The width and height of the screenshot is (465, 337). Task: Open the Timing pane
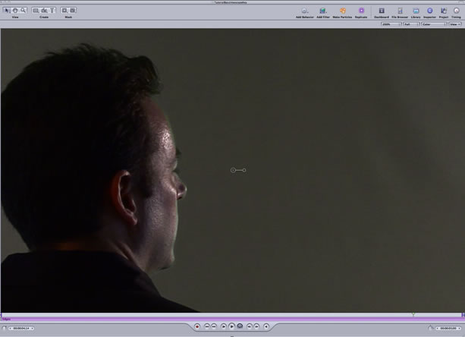click(456, 13)
